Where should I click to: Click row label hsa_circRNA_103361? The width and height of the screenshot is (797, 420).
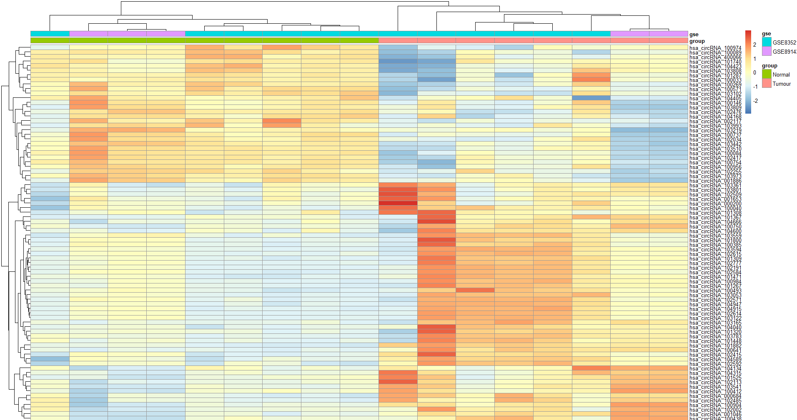715,186
